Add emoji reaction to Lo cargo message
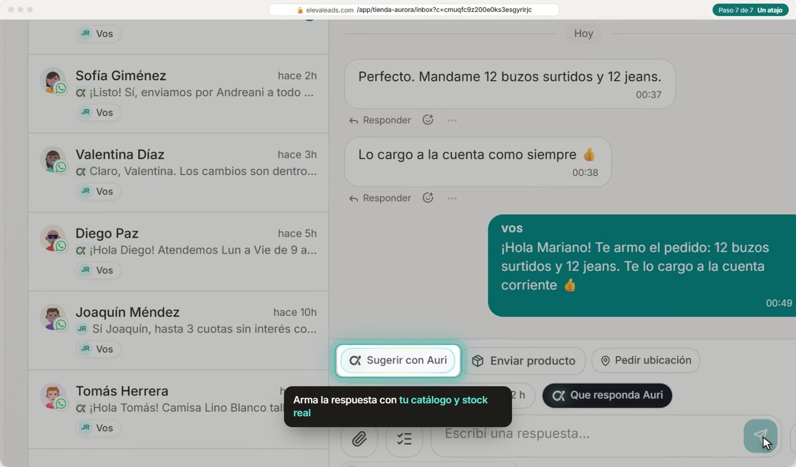This screenshot has width=796, height=467. [x=428, y=198]
